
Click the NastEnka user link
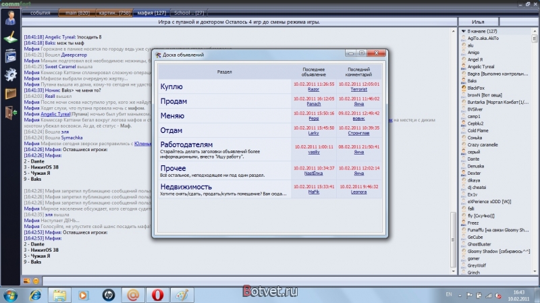point(313,173)
